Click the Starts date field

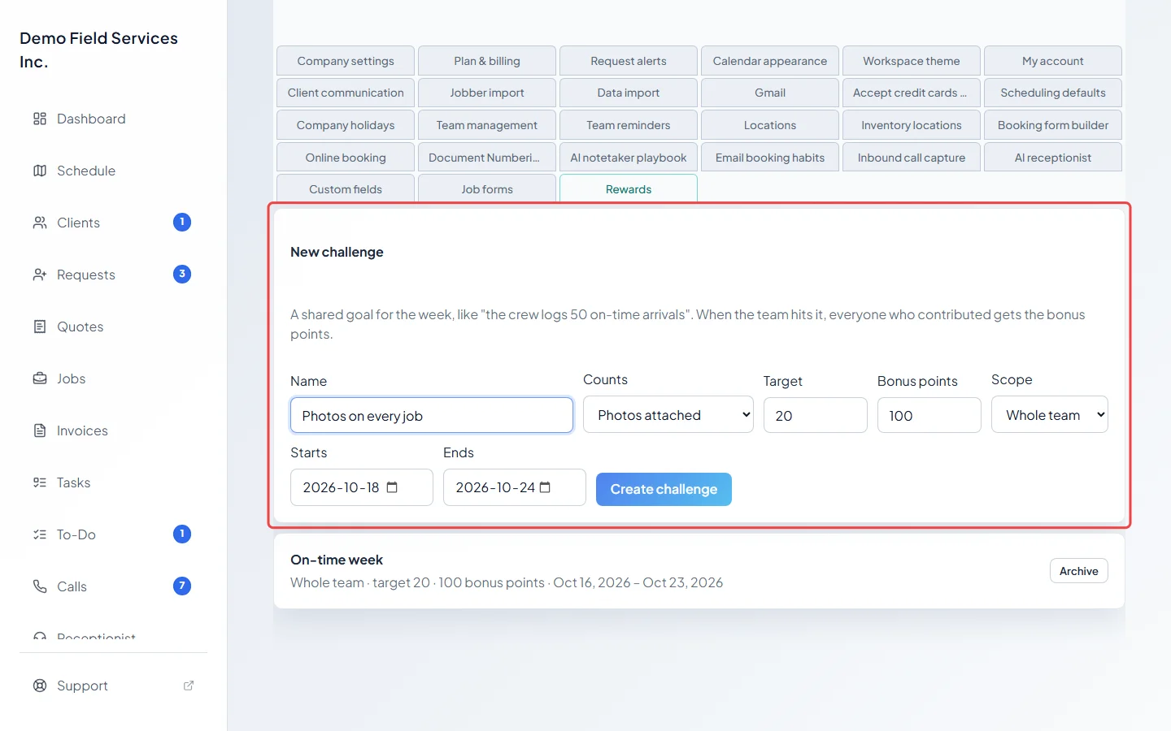(362, 487)
